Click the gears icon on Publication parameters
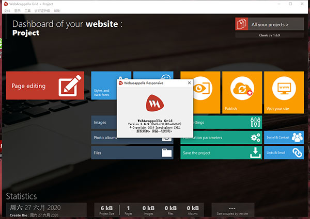310x219 pixels. pos(255,138)
